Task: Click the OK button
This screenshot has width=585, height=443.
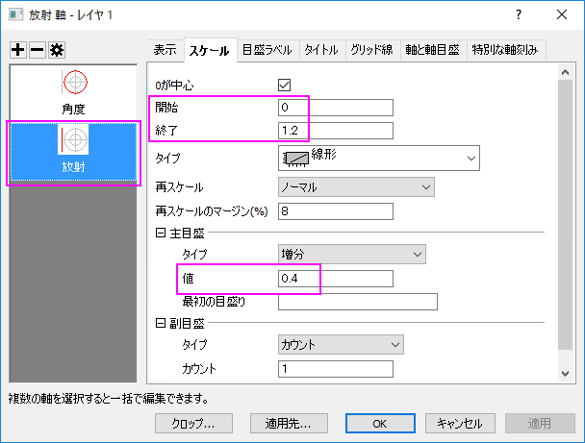Action: (x=380, y=423)
